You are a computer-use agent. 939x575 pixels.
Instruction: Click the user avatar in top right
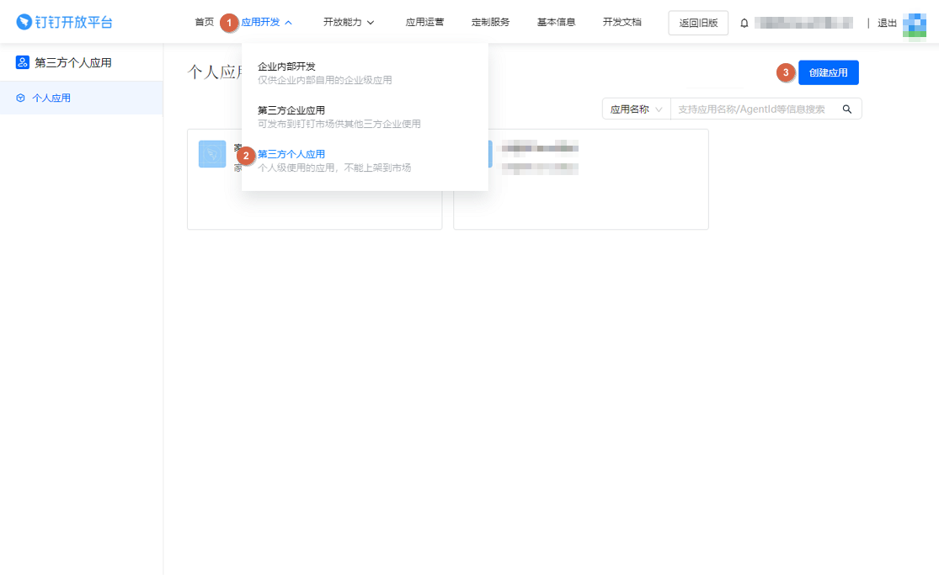point(914,24)
